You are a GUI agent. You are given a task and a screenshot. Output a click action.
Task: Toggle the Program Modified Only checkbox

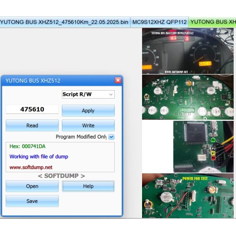[111, 137]
